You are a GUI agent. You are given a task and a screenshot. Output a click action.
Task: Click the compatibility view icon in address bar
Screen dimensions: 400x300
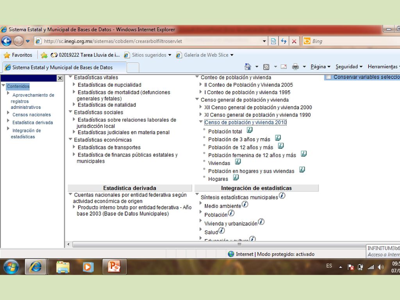coord(273,41)
